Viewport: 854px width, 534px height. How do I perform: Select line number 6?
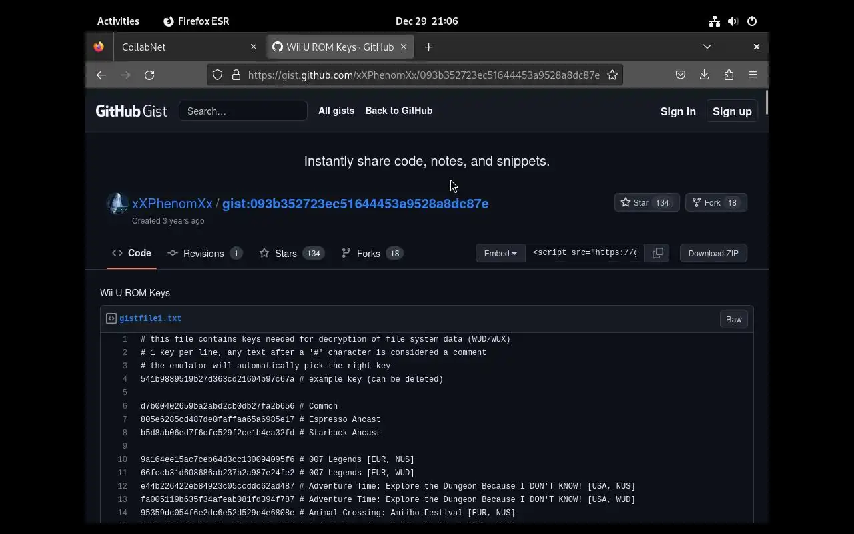124,406
